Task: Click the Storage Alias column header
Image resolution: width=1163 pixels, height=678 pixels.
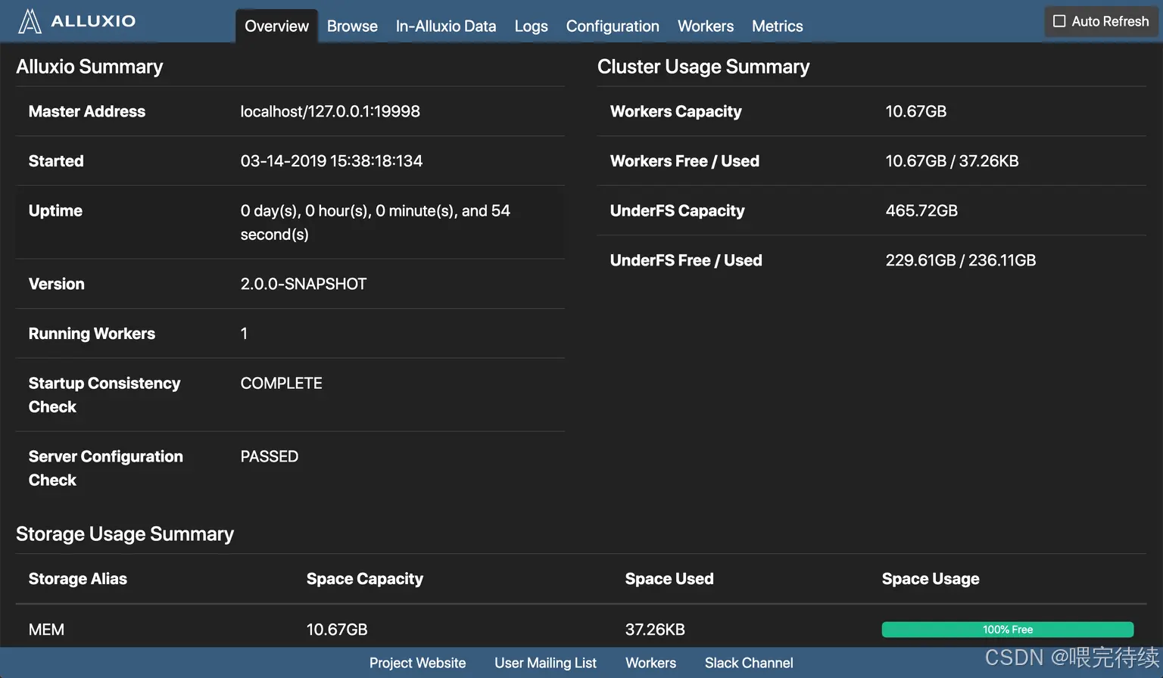Action: 78,579
